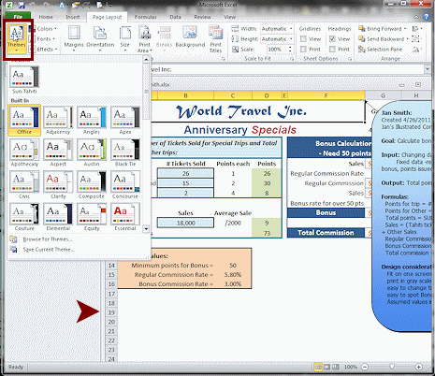
Task: Expand Bring Forward dropdown arrow
Action: (405, 29)
